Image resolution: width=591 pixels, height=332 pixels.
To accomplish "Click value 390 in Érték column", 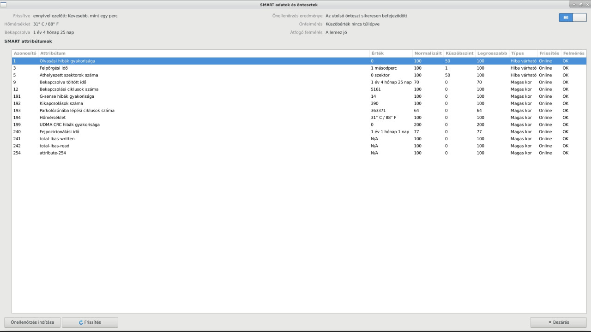I will (374, 104).
